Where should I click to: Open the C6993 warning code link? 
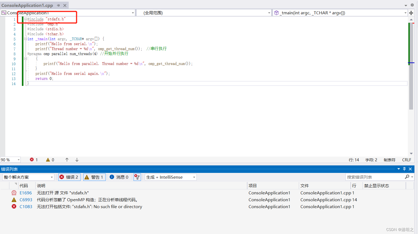click(26, 200)
